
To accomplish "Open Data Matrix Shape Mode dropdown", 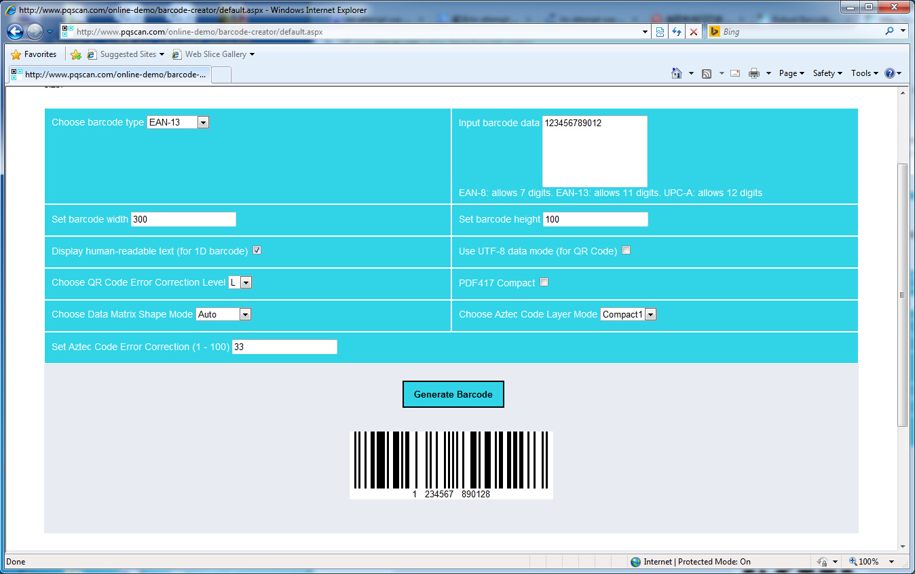I will coord(223,314).
